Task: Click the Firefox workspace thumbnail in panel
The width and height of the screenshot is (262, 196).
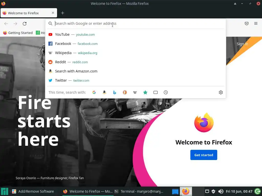Action: pyautogui.click(x=186, y=191)
